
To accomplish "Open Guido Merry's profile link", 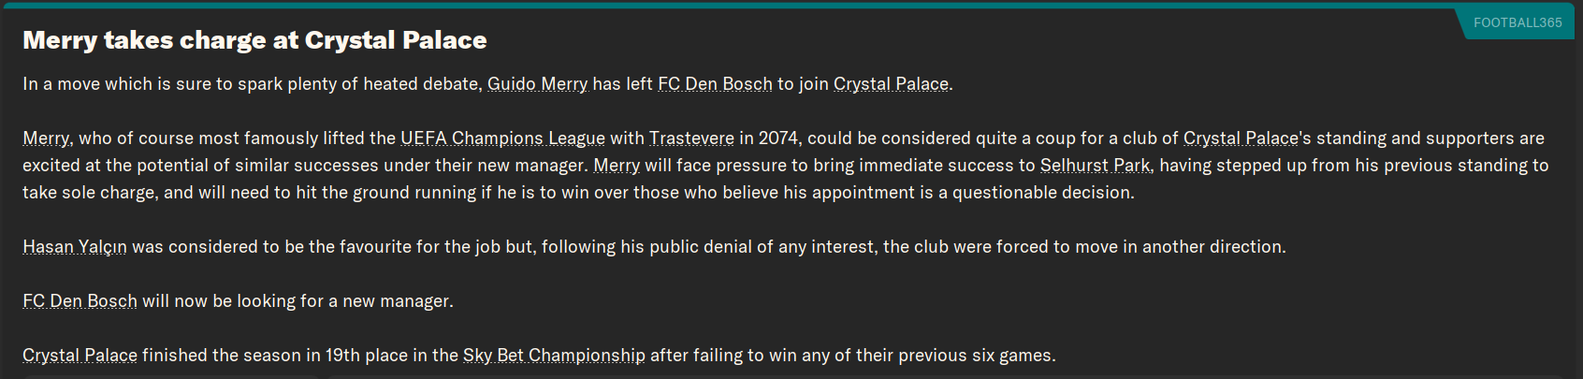I will pos(537,84).
